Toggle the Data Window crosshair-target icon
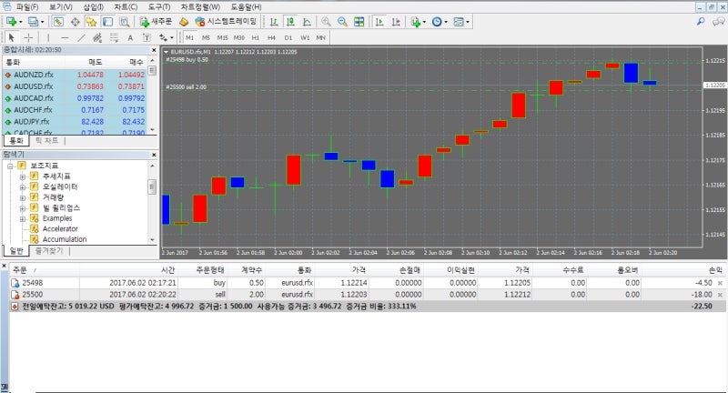The height and width of the screenshot is (393, 728). [76, 21]
